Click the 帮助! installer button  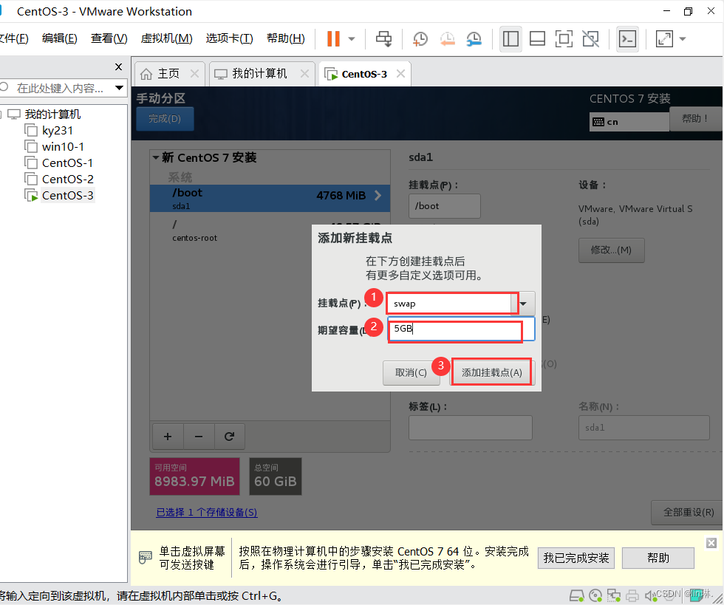click(x=695, y=119)
